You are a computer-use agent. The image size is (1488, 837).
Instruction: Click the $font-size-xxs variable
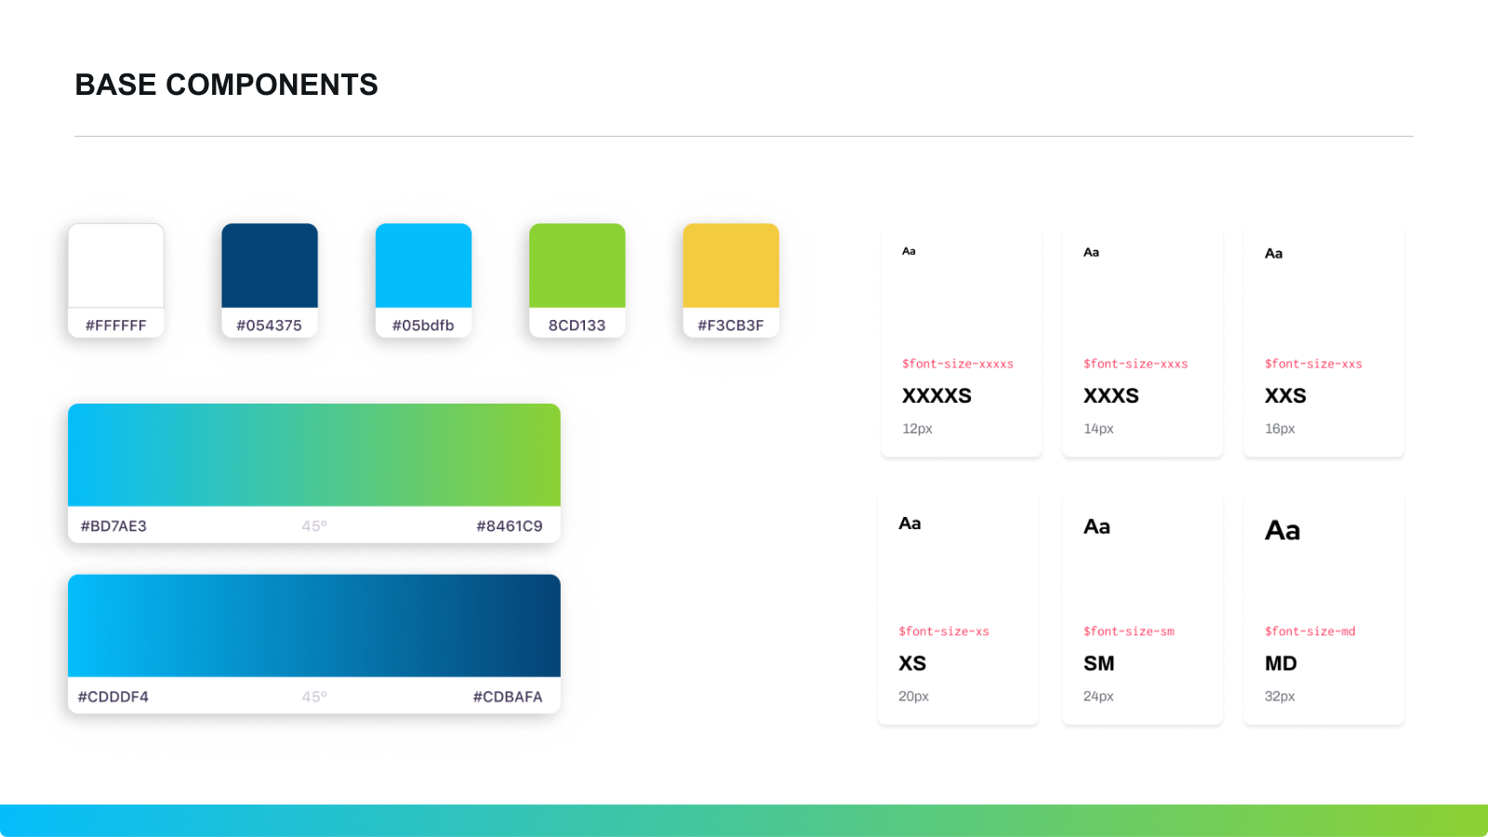1313,364
